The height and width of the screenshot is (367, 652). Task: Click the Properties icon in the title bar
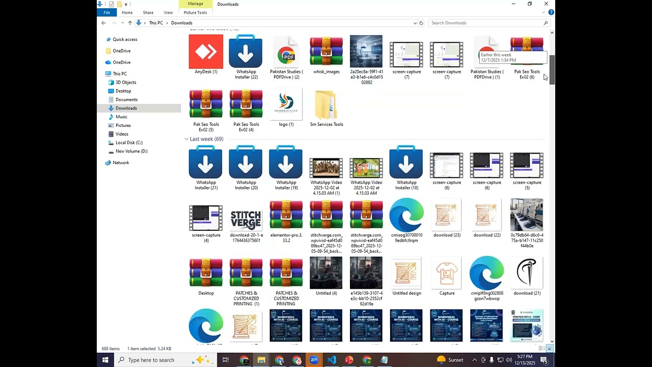click(x=111, y=4)
